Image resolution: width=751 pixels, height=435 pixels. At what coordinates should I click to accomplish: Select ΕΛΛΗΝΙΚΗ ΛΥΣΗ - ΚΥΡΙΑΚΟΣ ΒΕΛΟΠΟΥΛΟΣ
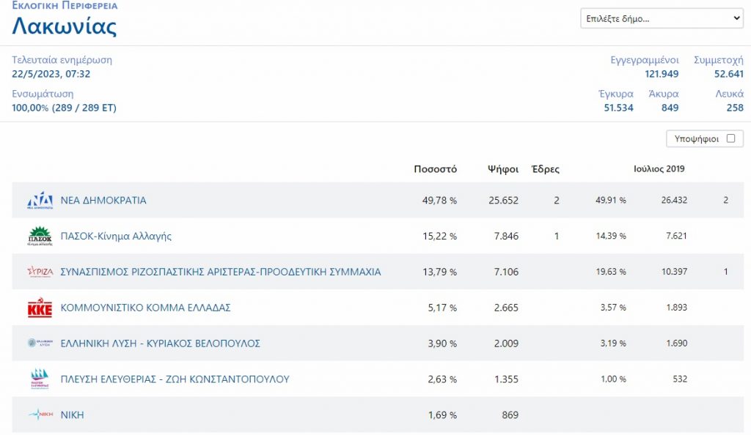click(x=160, y=343)
